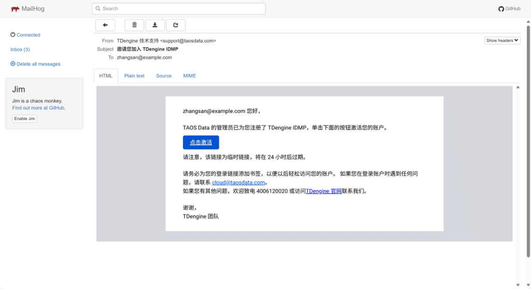The height and width of the screenshot is (289, 531).
Task: Switch to the HTML tab
Action: click(x=106, y=76)
